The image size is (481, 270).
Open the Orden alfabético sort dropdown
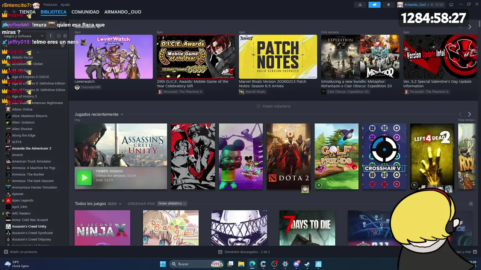click(172, 204)
